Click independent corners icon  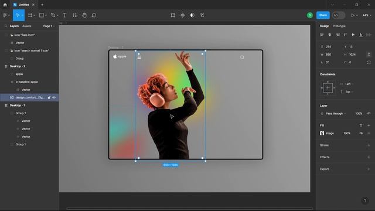tap(369, 62)
